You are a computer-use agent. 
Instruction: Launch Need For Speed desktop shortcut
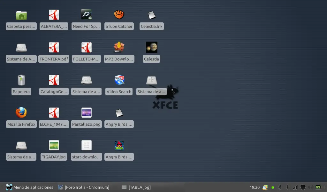tap(86, 15)
